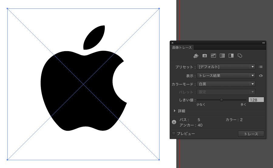Open the プリセット dropdown

(226, 67)
